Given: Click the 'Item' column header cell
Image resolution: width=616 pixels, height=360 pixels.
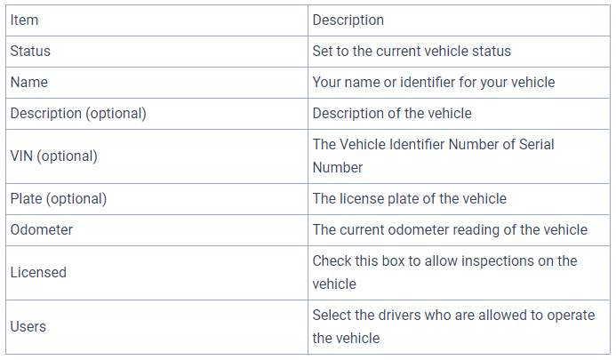Looking at the screenshot, I should pos(25,20).
